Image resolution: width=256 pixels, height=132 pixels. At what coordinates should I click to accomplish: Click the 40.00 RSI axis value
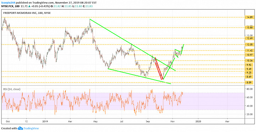point(250,106)
